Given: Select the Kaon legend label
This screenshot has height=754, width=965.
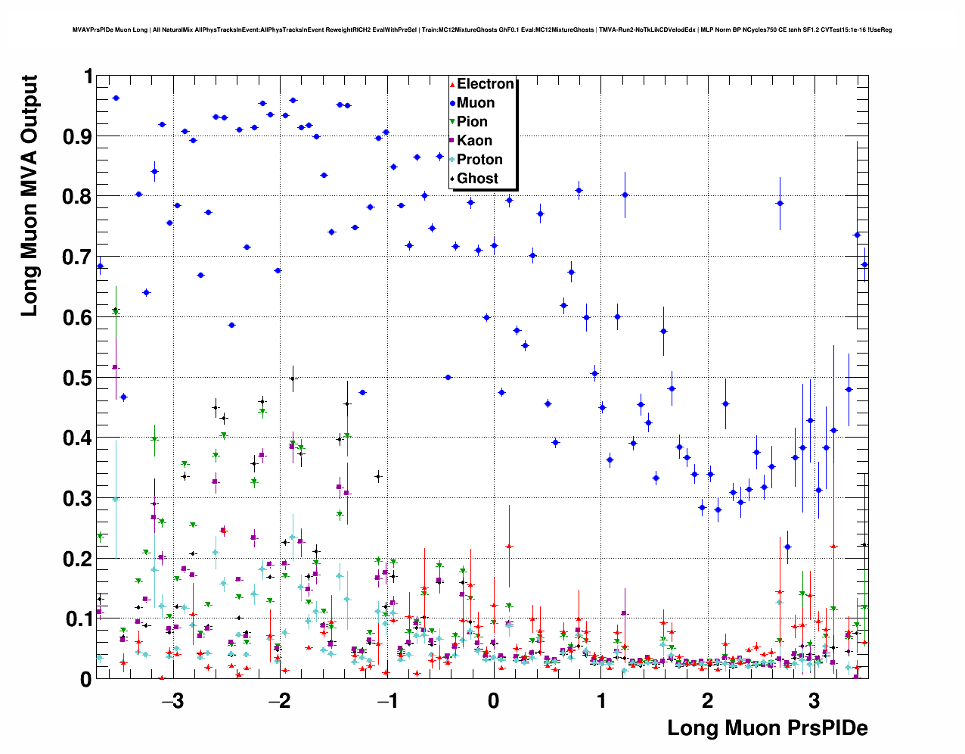Looking at the screenshot, I should tap(474, 141).
